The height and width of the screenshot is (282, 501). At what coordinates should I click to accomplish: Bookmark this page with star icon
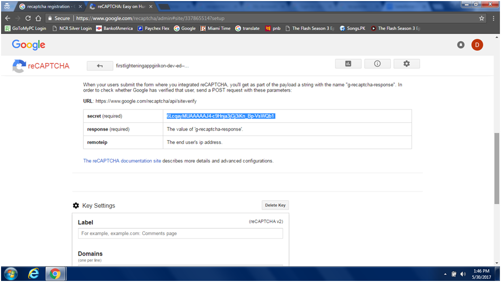[x=482, y=18]
